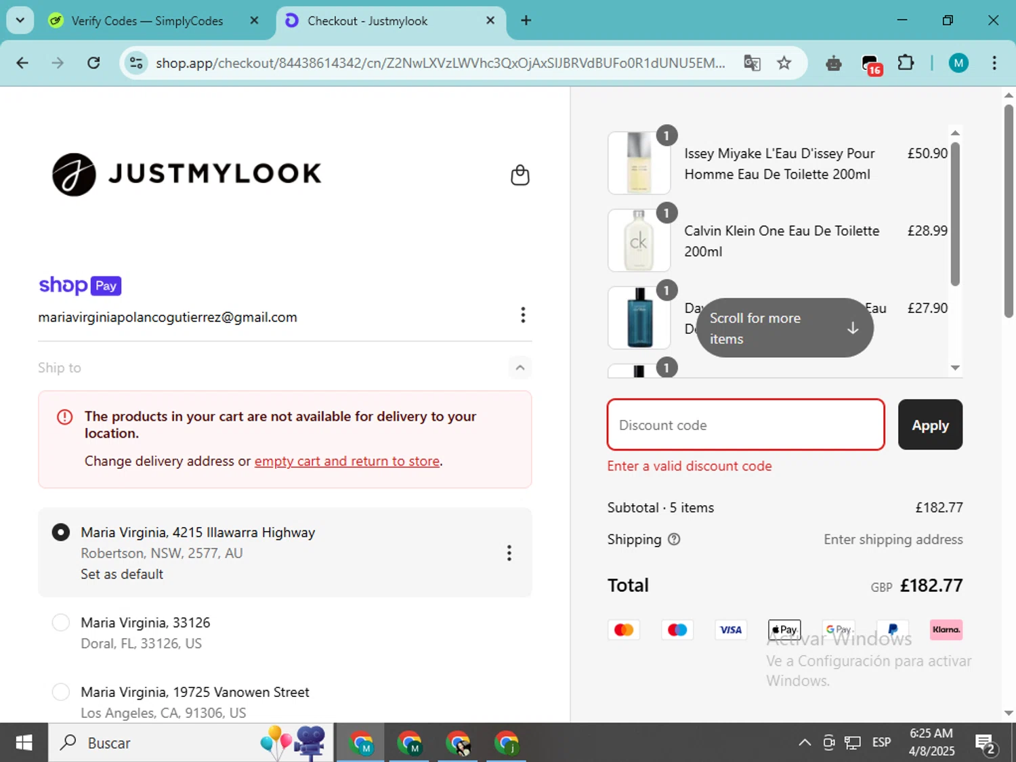The width and height of the screenshot is (1016, 762).
Task: Click the cart items scrollbar thumb
Action: tap(955, 213)
